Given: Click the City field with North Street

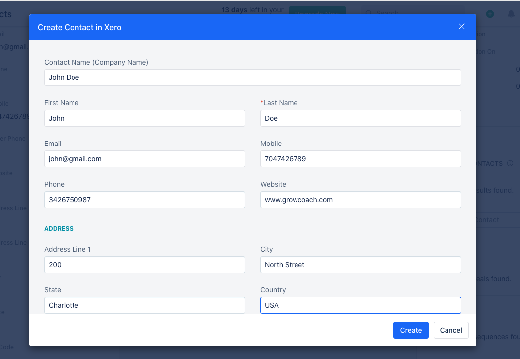Looking at the screenshot, I should click(361, 265).
